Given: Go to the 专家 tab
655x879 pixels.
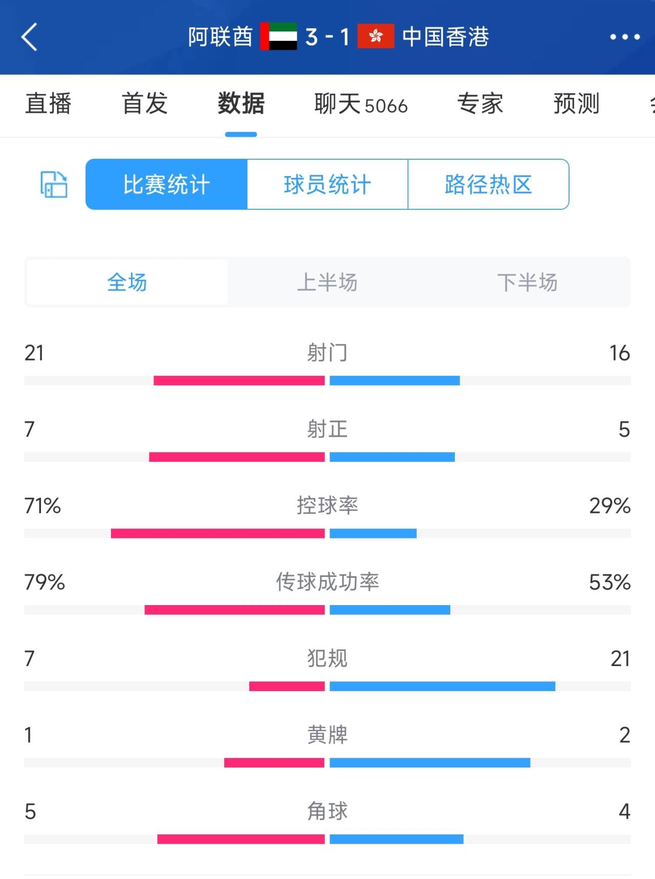Looking at the screenshot, I should click(480, 104).
